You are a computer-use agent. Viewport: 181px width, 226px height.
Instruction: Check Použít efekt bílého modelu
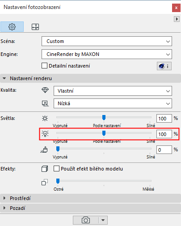point(56,169)
